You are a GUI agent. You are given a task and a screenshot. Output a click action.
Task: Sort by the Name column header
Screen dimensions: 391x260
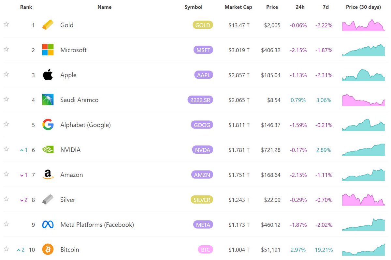pyautogui.click(x=105, y=7)
